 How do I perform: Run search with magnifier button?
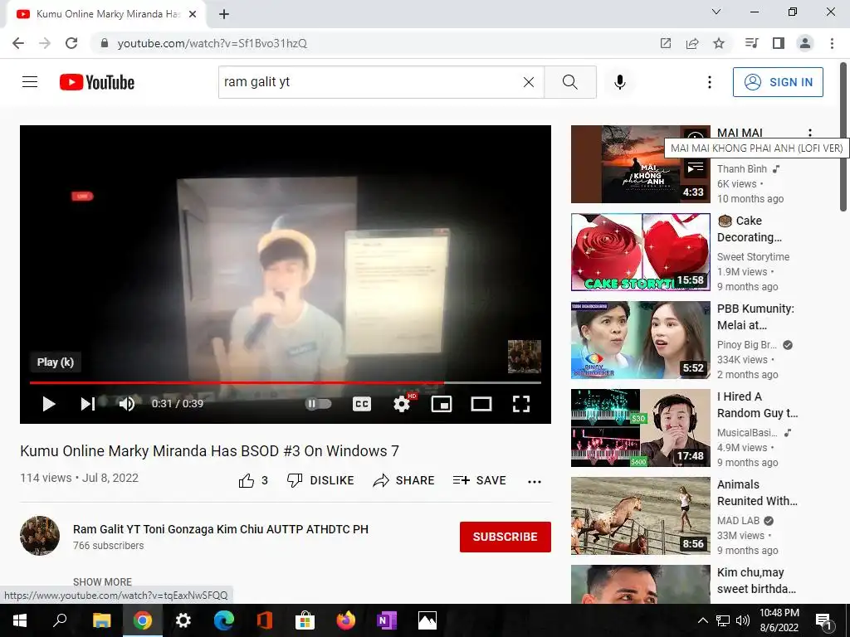click(x=570, y=82)
